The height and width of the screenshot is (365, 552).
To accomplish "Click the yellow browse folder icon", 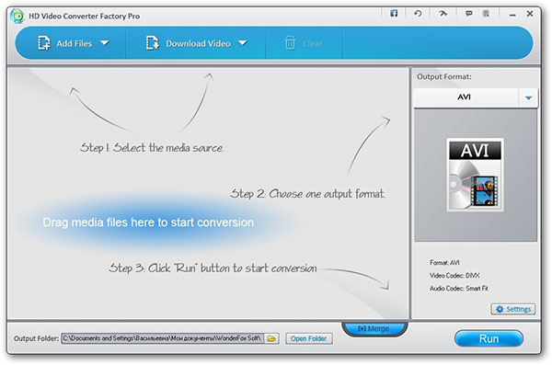I will (x=271, y=338).
